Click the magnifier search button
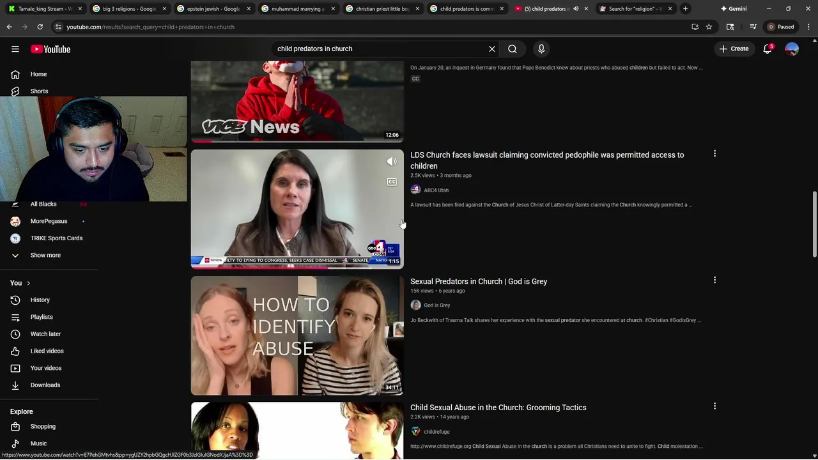 click(513, 49)
